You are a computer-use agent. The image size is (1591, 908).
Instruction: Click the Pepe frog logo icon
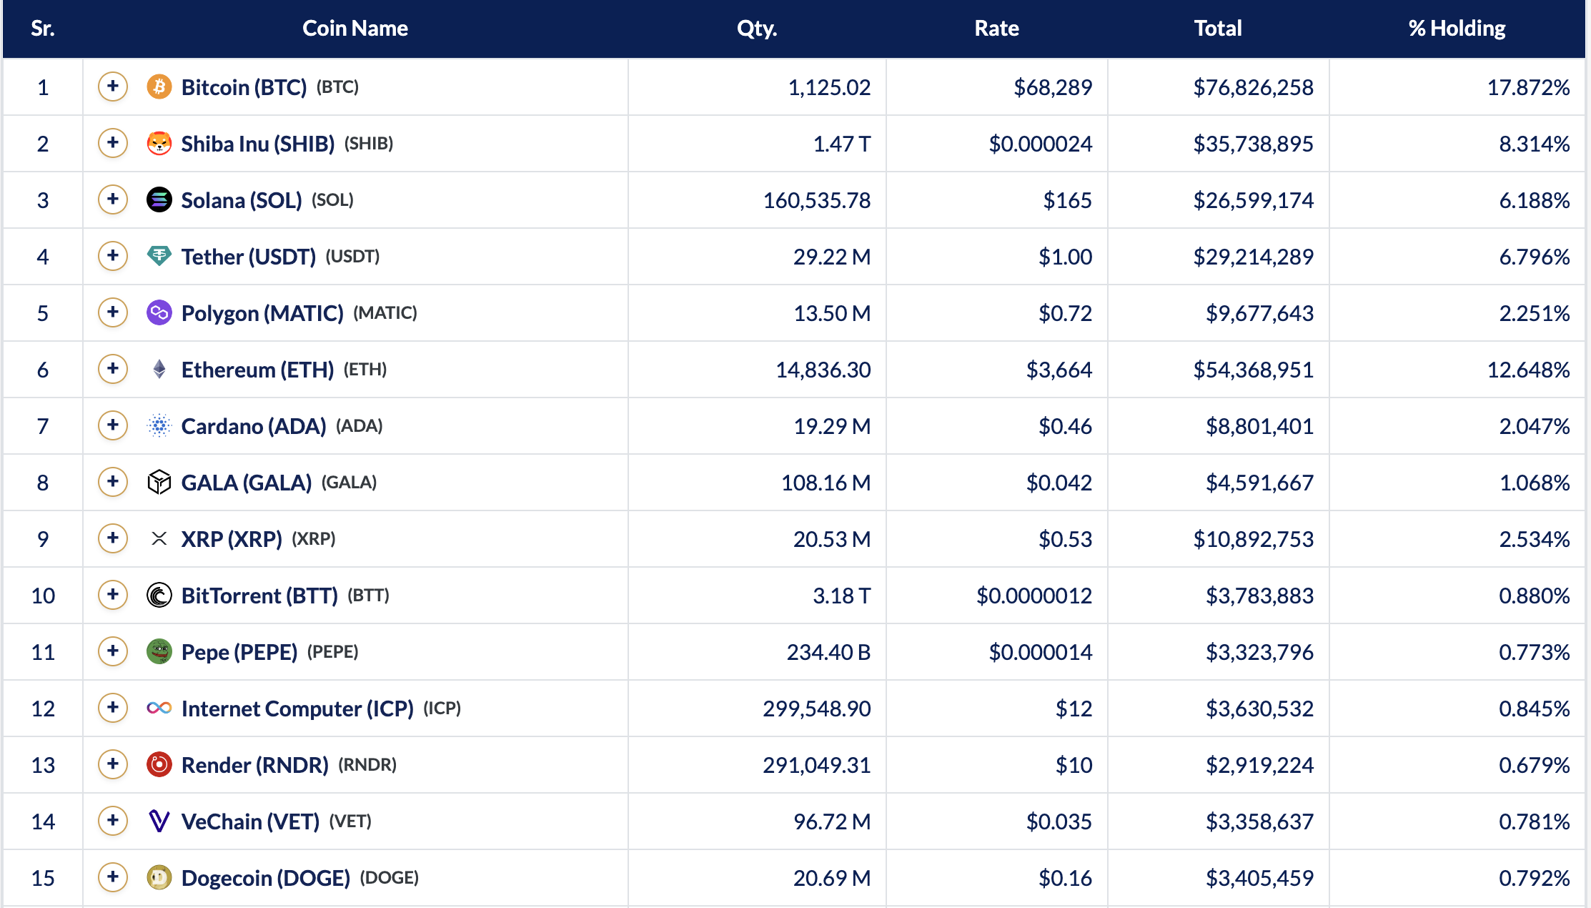tap(159, 651)
